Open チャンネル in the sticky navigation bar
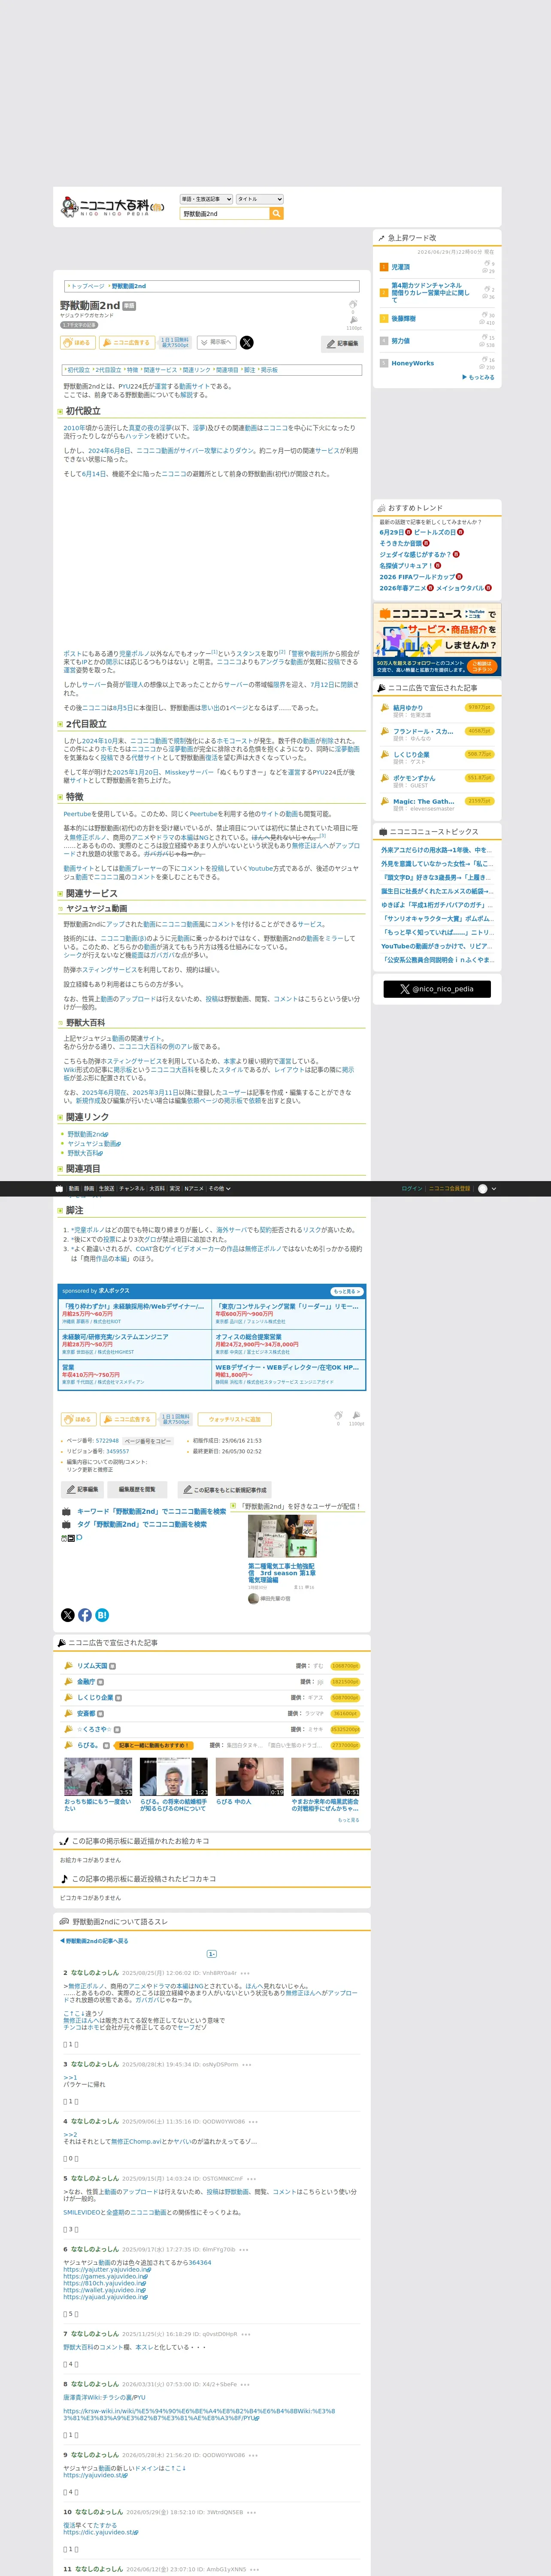Image resolution: width=551 pixels, height=2576 pixels. tap(132, 1189)
